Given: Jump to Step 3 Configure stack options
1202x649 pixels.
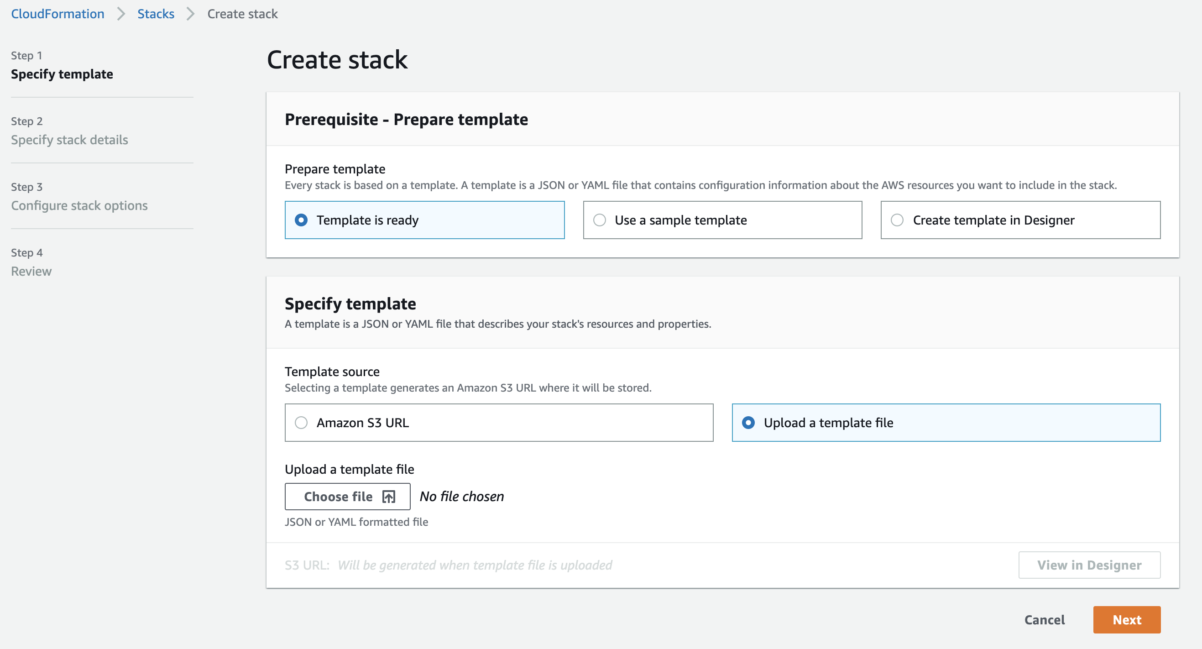Looking at the screenshot, I should point(79,206).
